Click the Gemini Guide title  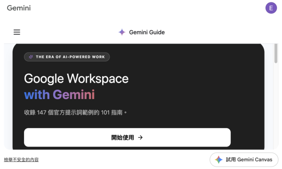point(147,32)
